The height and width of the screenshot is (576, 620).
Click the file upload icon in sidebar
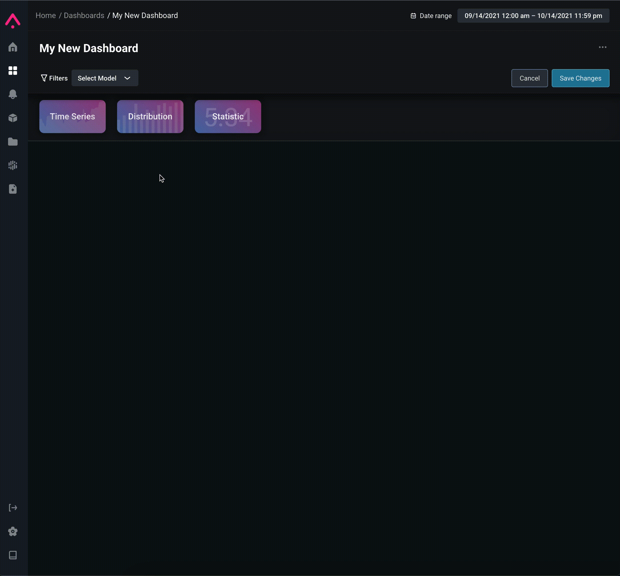click(13, 189)
